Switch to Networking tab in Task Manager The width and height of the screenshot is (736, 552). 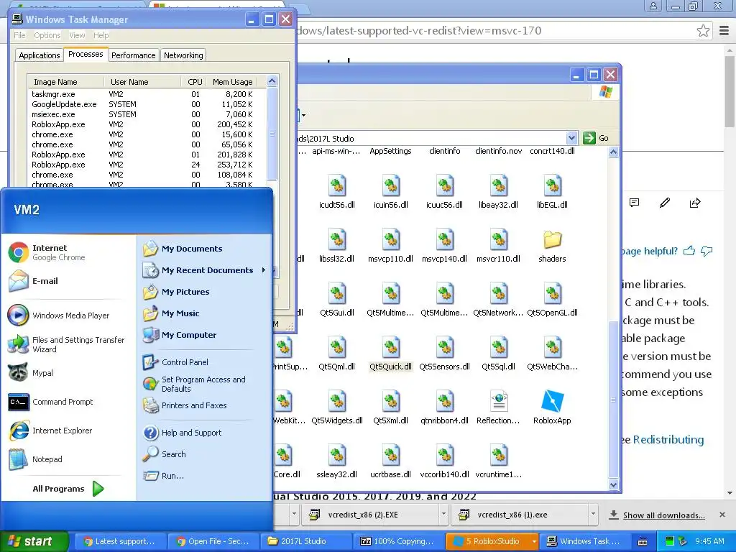point(183,55)
